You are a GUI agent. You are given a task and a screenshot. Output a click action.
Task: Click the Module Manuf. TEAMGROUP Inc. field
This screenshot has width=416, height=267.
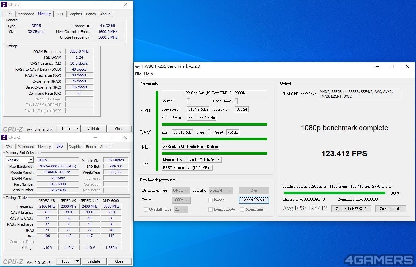coord(58,172)
